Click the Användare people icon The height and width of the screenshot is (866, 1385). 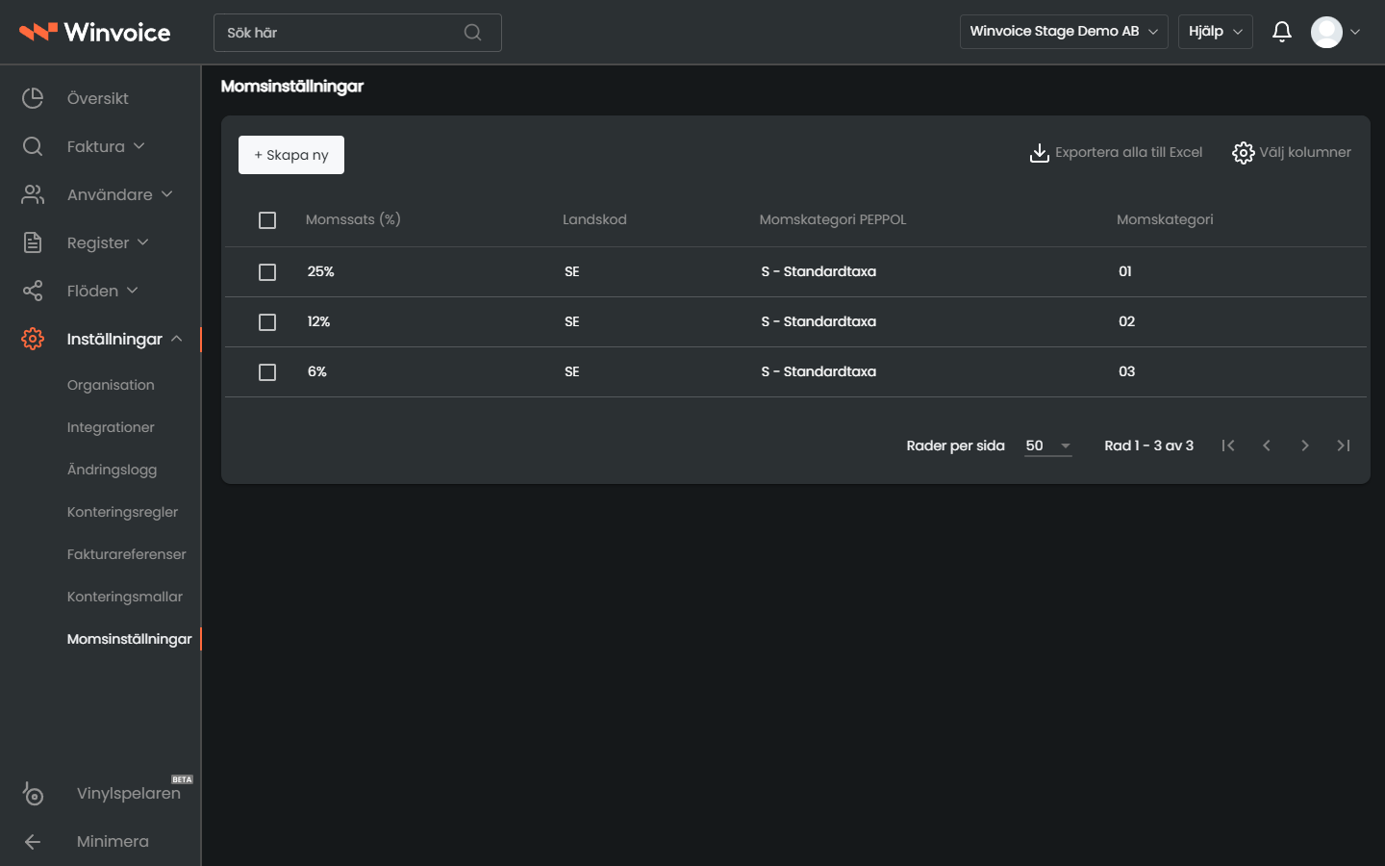[x=33, y=194]
